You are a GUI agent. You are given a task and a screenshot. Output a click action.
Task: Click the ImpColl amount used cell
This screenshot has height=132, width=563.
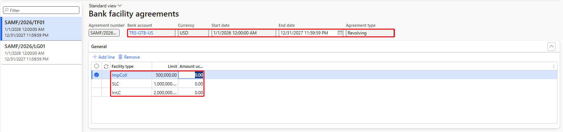click(191, 75)
